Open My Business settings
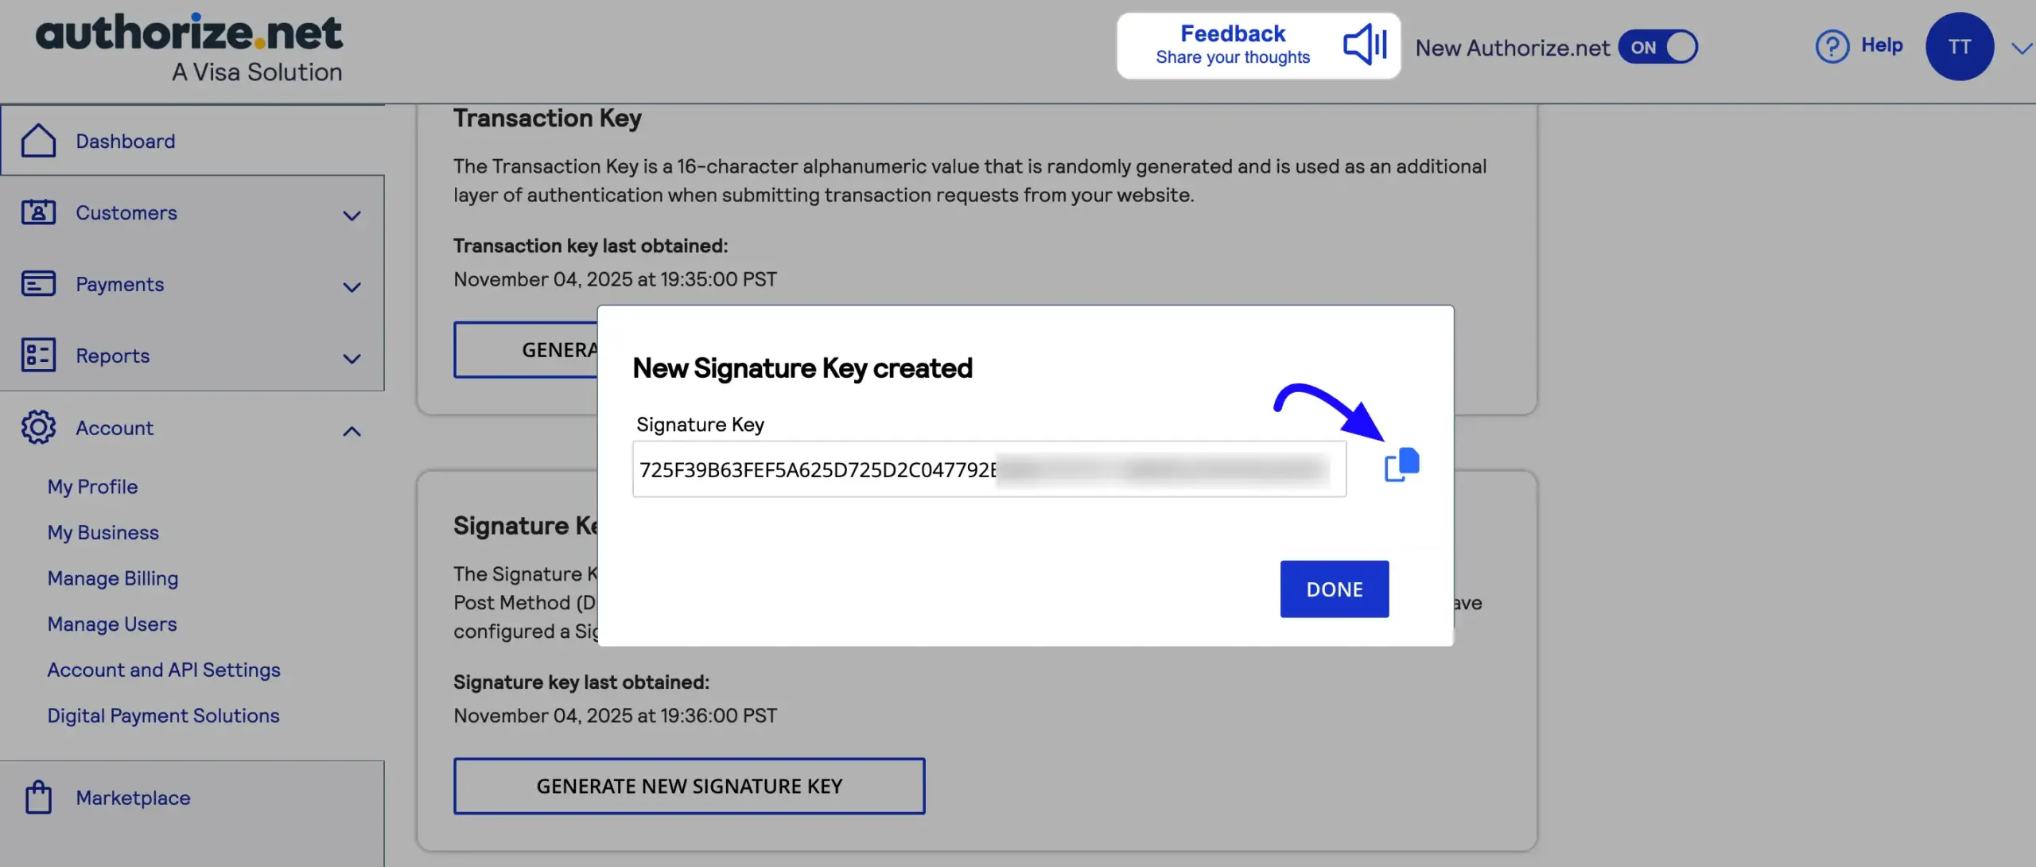Image resolution: width=2036 pixels, height=867 pixels. click(x=103, y=532)
